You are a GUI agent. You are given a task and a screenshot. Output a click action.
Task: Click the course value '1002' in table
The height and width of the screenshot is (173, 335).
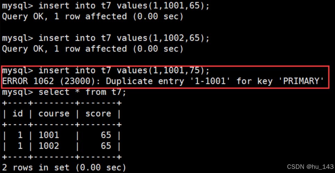coord(49,146)
